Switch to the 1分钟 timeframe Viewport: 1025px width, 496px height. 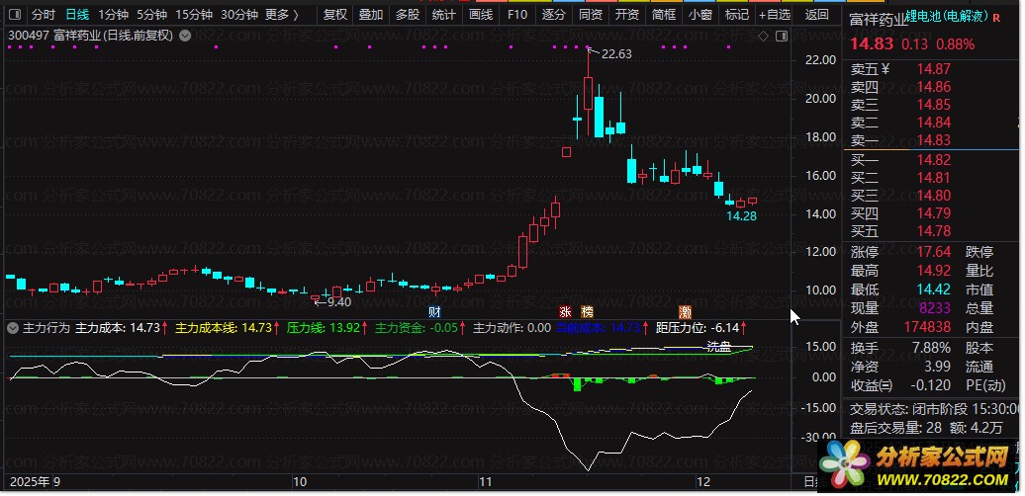tap(114, 15)
